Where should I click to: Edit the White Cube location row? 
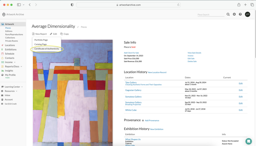(241, 110)
